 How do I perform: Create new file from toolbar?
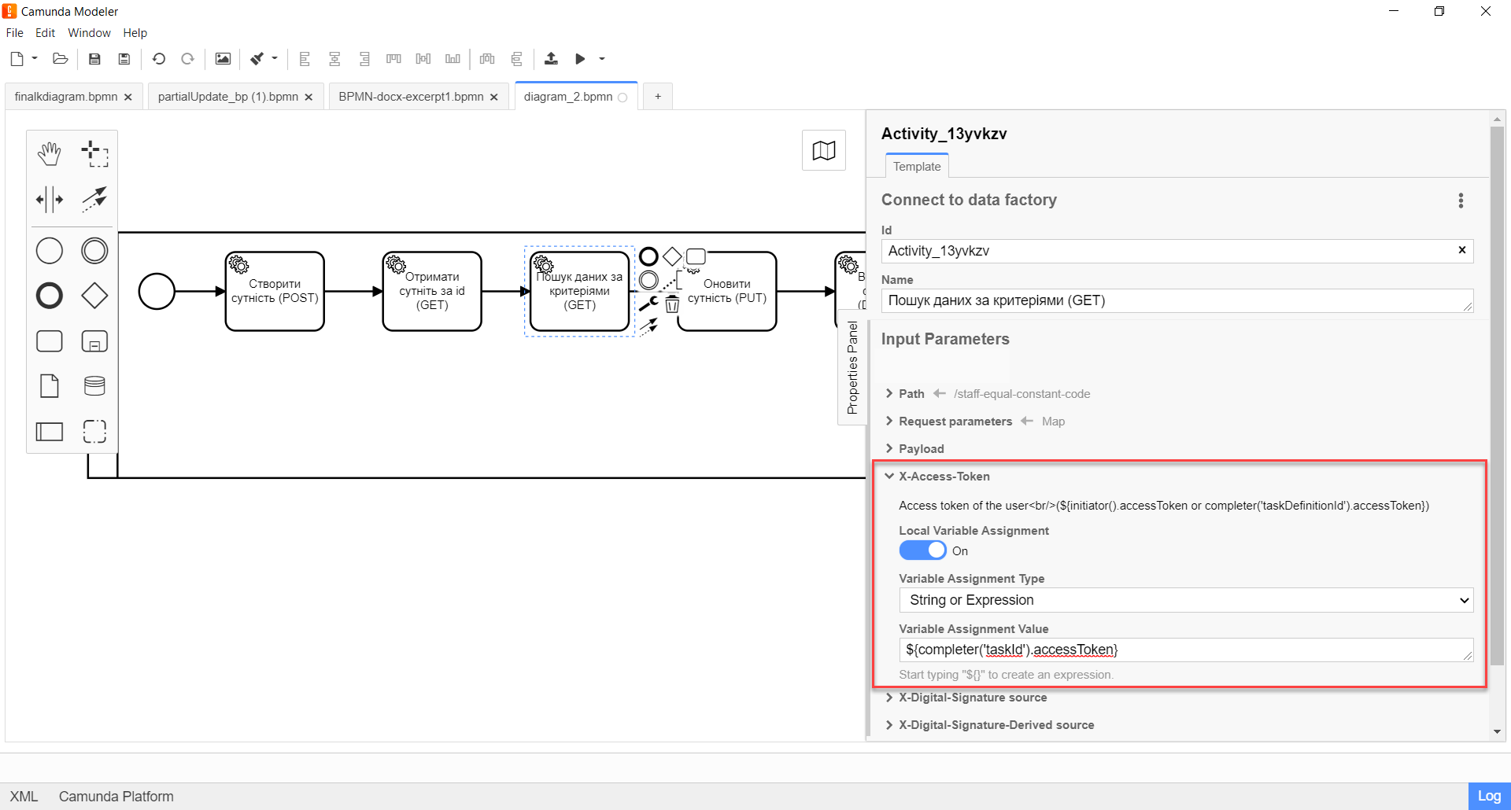coord(17,59)
